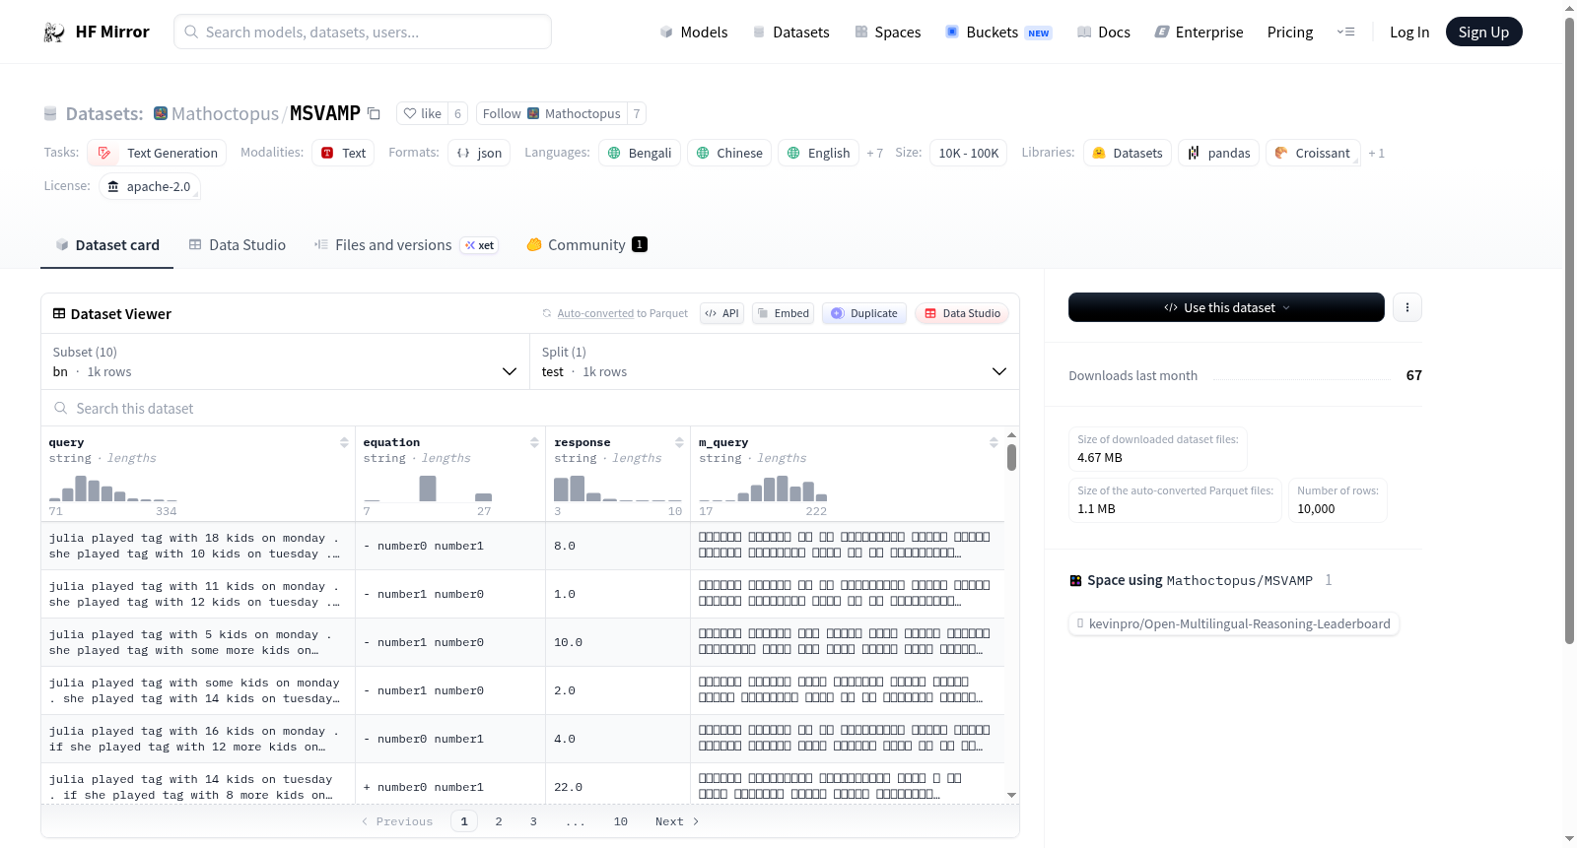Image resolution: width=1577 pixels, height=848 pixels.
Task: Click the Sign Up button
Action: coord(1483,32)
